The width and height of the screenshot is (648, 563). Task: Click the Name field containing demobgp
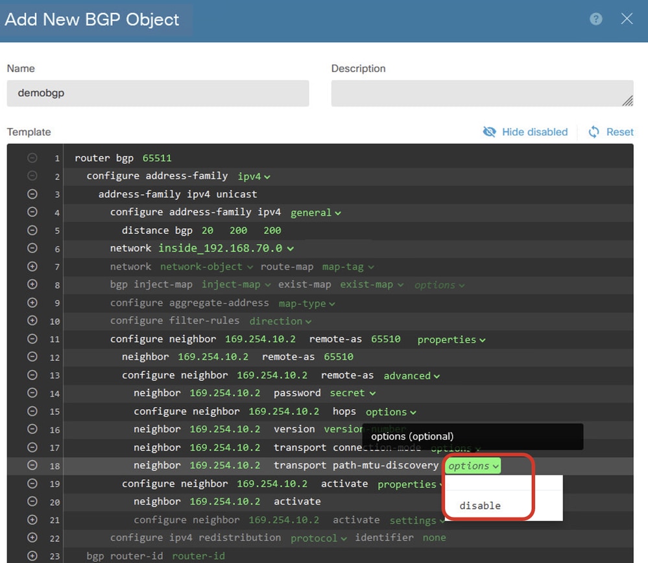tap(158, 94)
